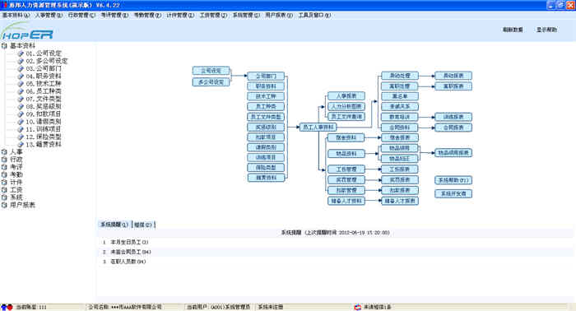Image resolution: width=576 pixels, height=311 pixels.
Task: Open 员工人事资料 box in the flowchart
Action: point(318,127)
